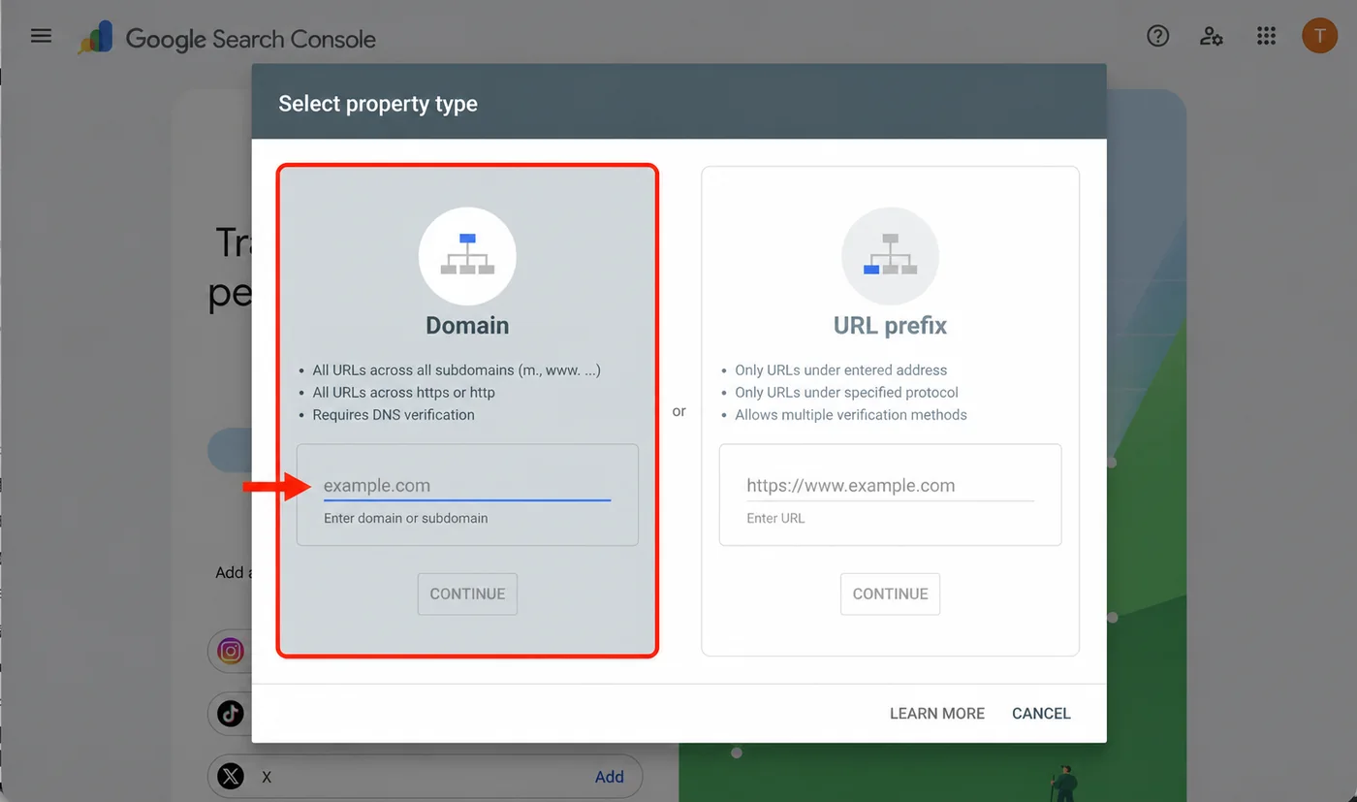Focus the https://www.example.com URL field
The width and height of the screenshot is (1357, 802).
[890, 486]
